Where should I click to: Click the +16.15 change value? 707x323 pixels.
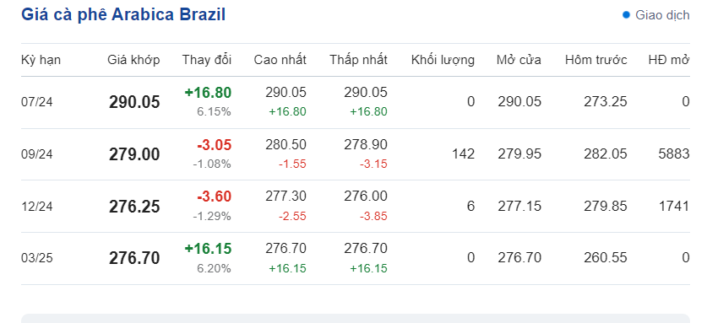[208, 249]
